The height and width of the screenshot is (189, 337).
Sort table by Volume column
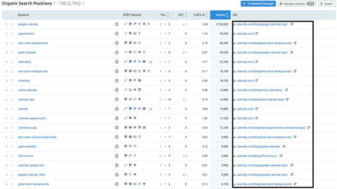[220, 15]
